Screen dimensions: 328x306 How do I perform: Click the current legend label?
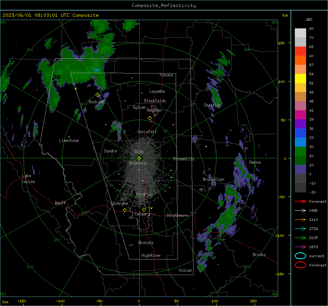[x=317, y=256]
